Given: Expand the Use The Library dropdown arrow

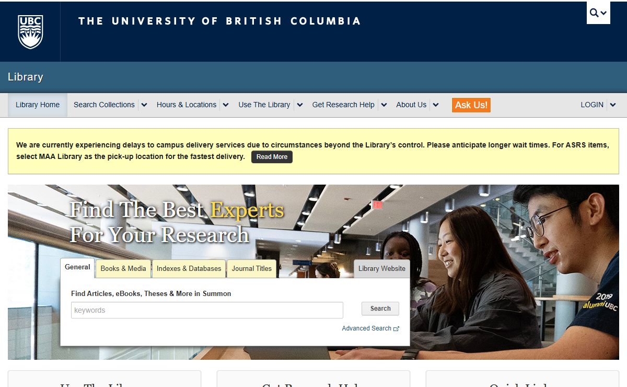Looking at the screenshot, I should (x=300, y=105).
